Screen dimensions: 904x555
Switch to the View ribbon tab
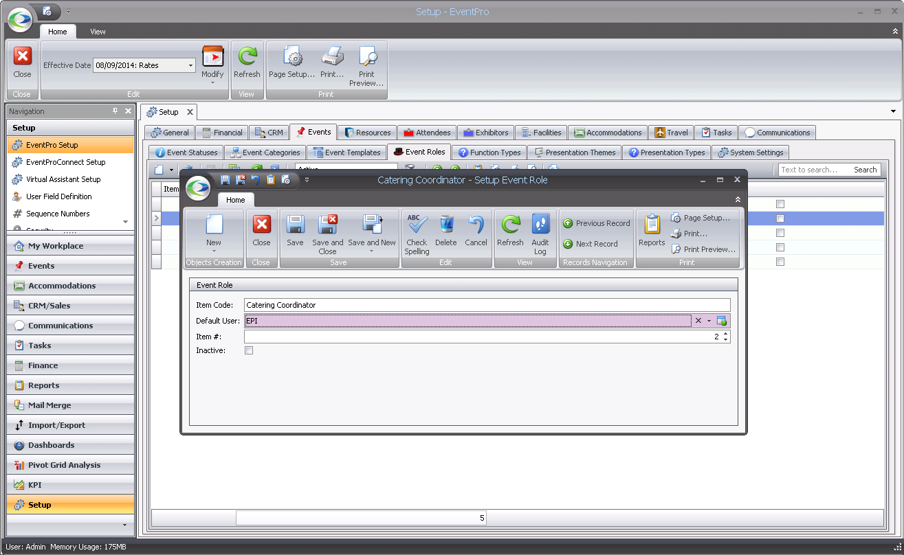click(x=98, y=32)
